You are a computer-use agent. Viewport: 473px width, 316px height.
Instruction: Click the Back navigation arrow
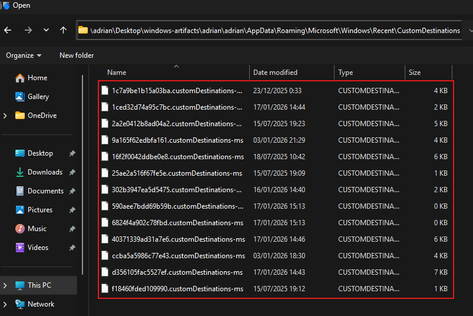click(8, 30)
